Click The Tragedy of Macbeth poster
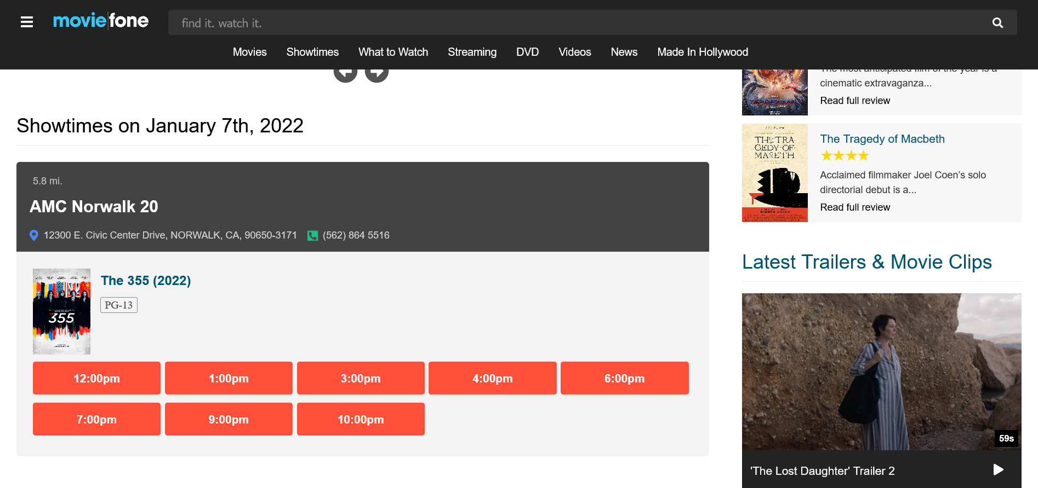Image resolution: width=1038 pixels, height=488 pixels. (x=774, y=173)
